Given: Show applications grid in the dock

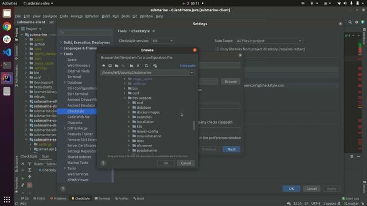Looking at the screenshot, I should pos(7,199).
